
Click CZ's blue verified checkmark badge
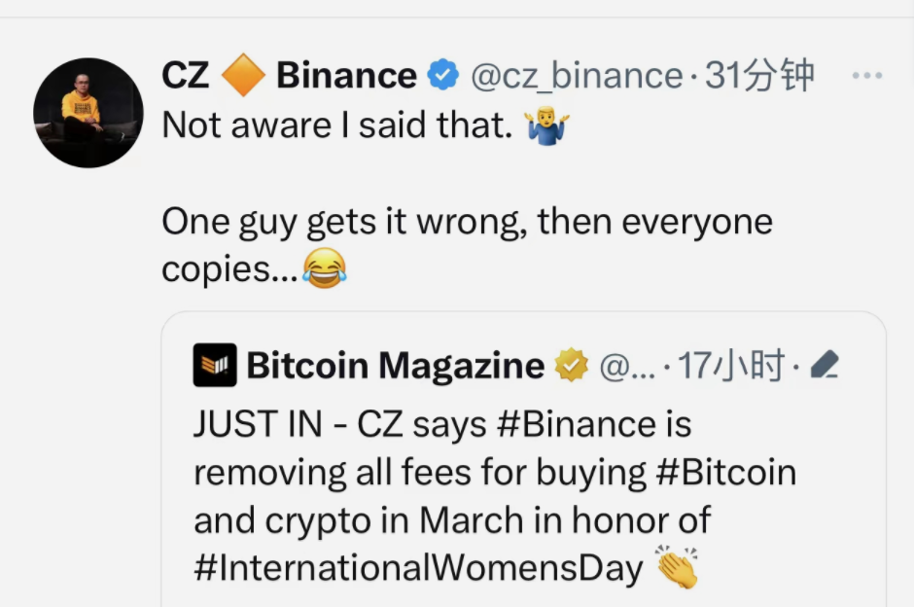443,75
